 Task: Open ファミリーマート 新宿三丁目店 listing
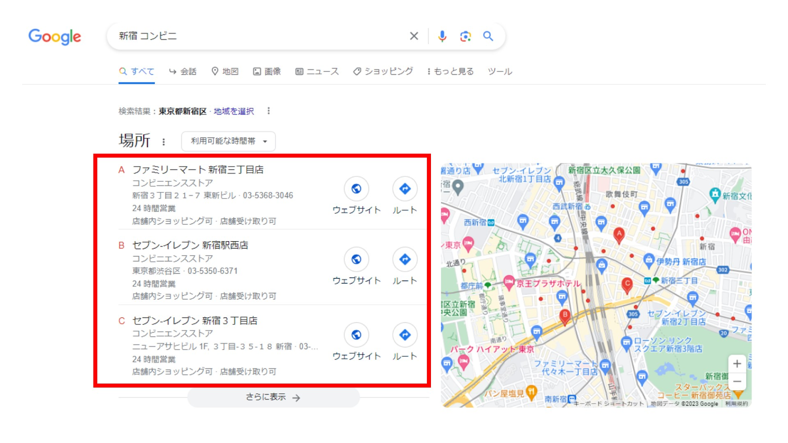pyautogui.click(x=197, y=170)
